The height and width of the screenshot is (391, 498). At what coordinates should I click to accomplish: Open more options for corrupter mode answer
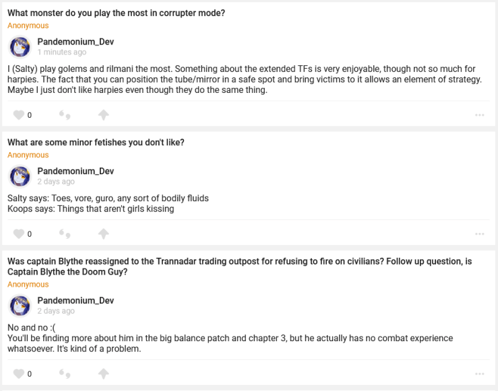(479, 115)
